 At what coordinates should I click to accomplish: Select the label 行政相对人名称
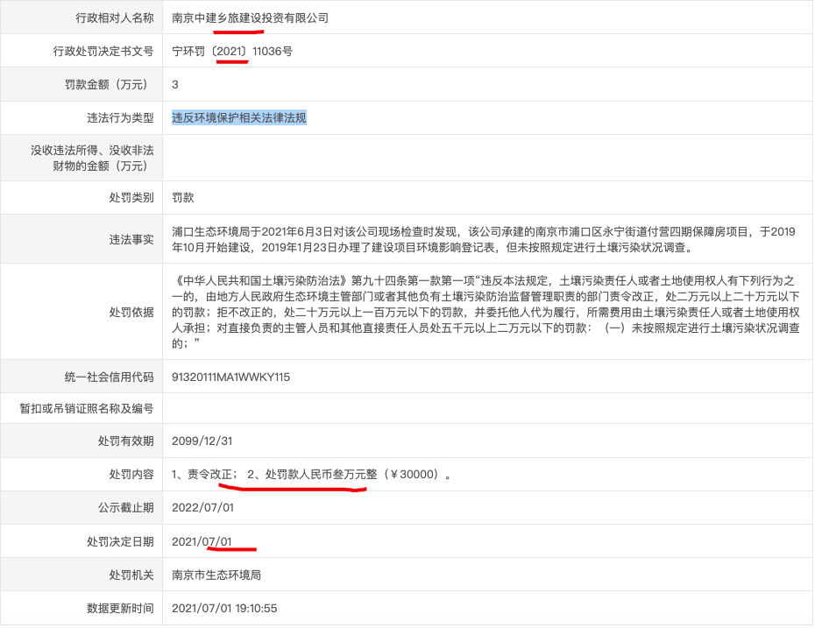(x=115, y=18)
